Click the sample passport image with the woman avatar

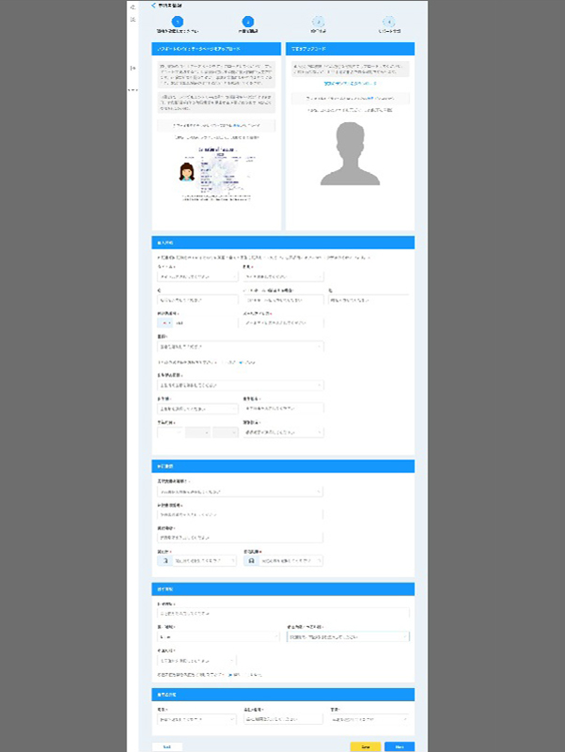click(216, 174)
